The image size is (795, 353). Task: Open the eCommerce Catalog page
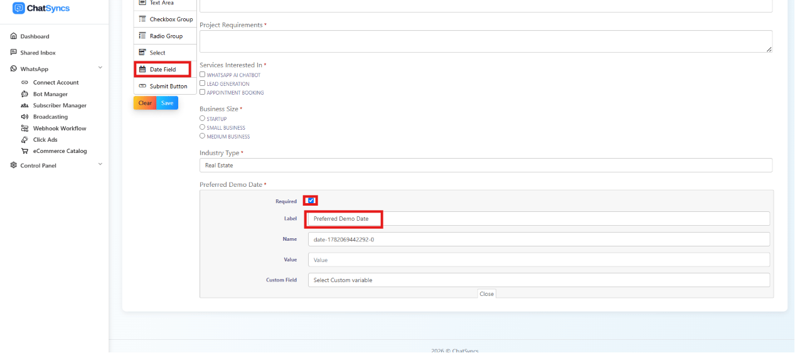(x=60, y=151)
